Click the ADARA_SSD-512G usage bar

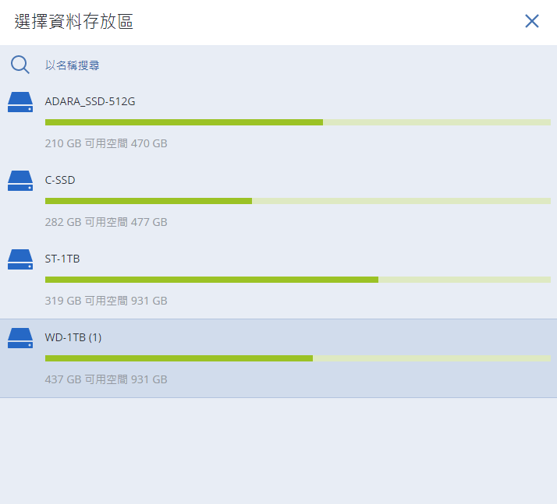(x=297, y=122)
